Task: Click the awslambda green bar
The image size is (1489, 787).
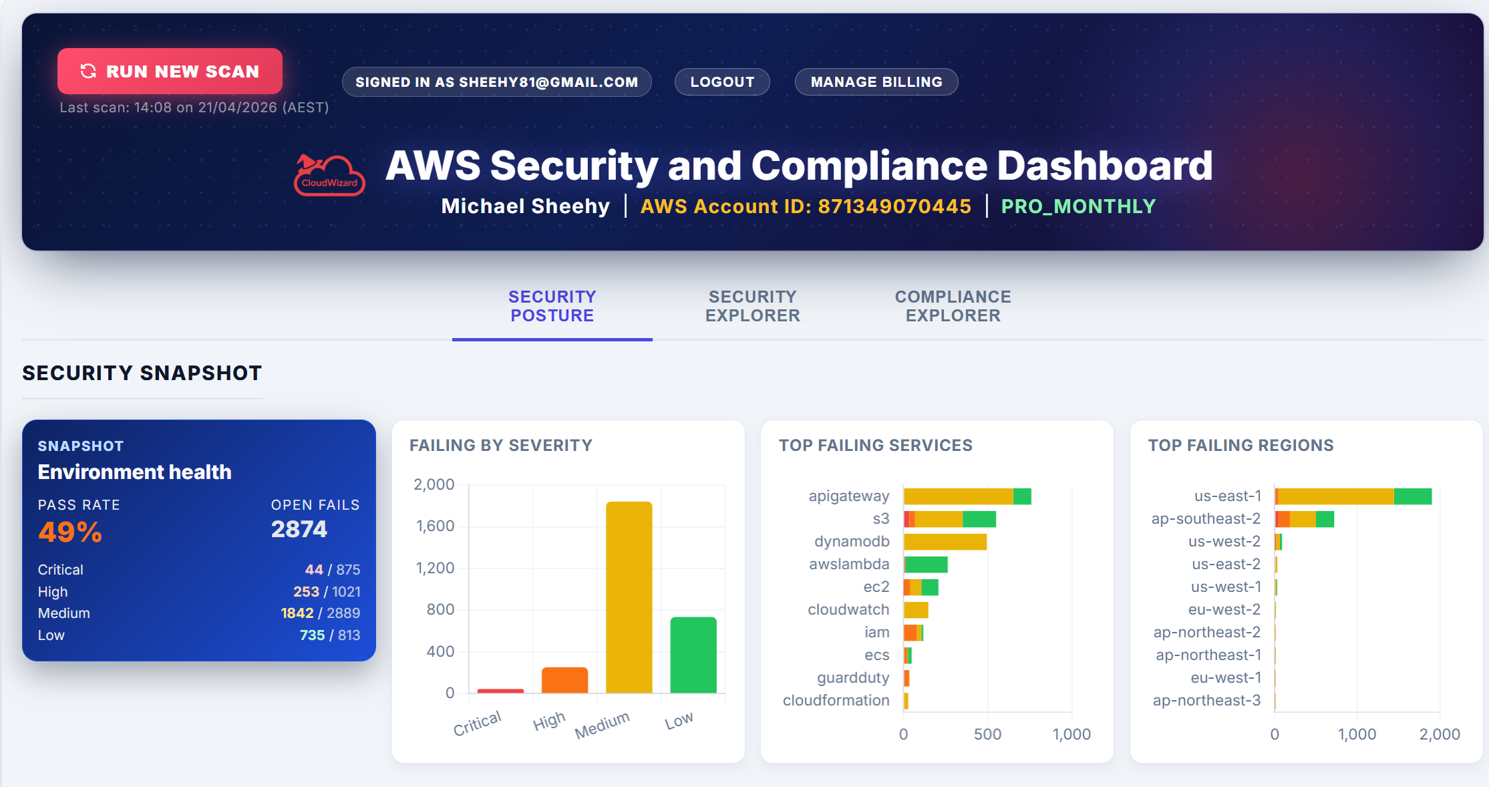Action: 926,565
